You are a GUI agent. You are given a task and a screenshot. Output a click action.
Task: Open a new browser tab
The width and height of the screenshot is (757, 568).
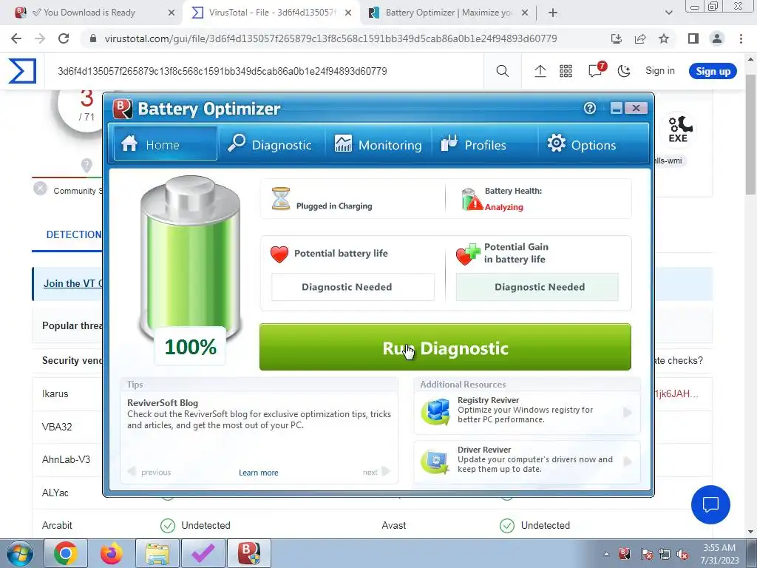(x=553, y=13)
